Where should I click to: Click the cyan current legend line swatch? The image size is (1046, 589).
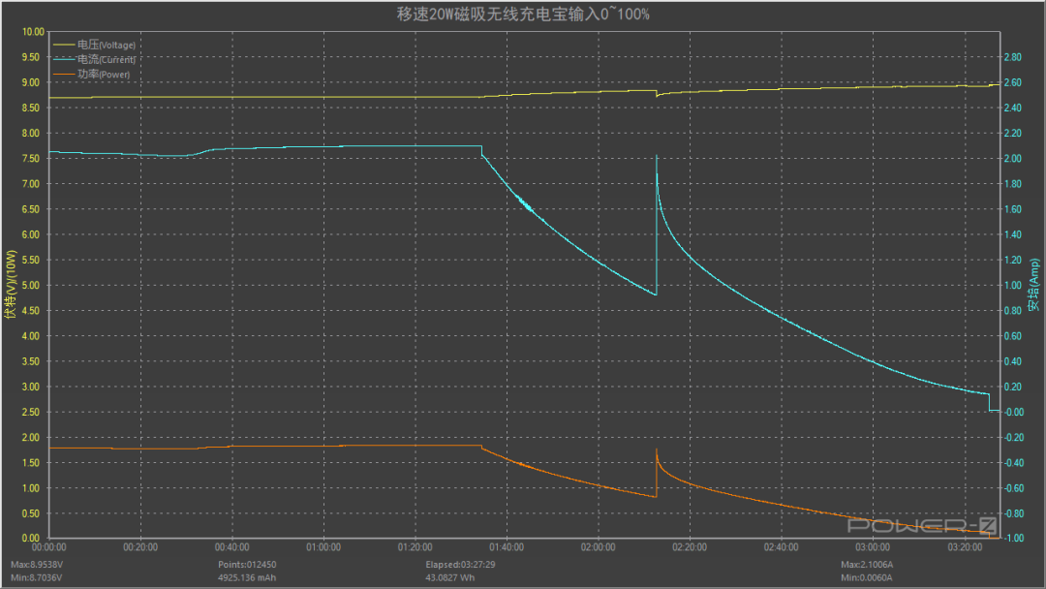pos(63,59)
